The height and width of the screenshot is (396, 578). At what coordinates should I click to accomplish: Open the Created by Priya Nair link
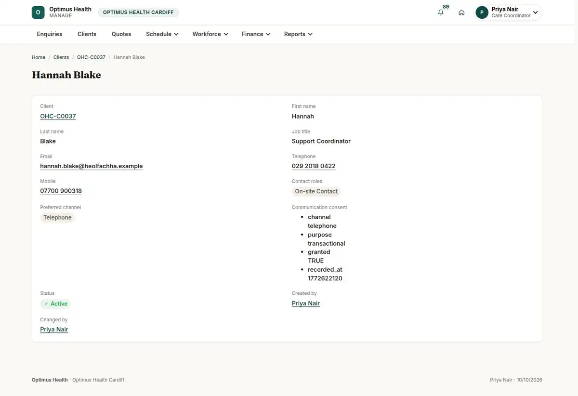tap(306, 304)
